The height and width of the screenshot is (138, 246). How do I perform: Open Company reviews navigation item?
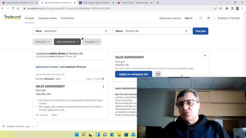pyautogui.click(x=47, y=18)
